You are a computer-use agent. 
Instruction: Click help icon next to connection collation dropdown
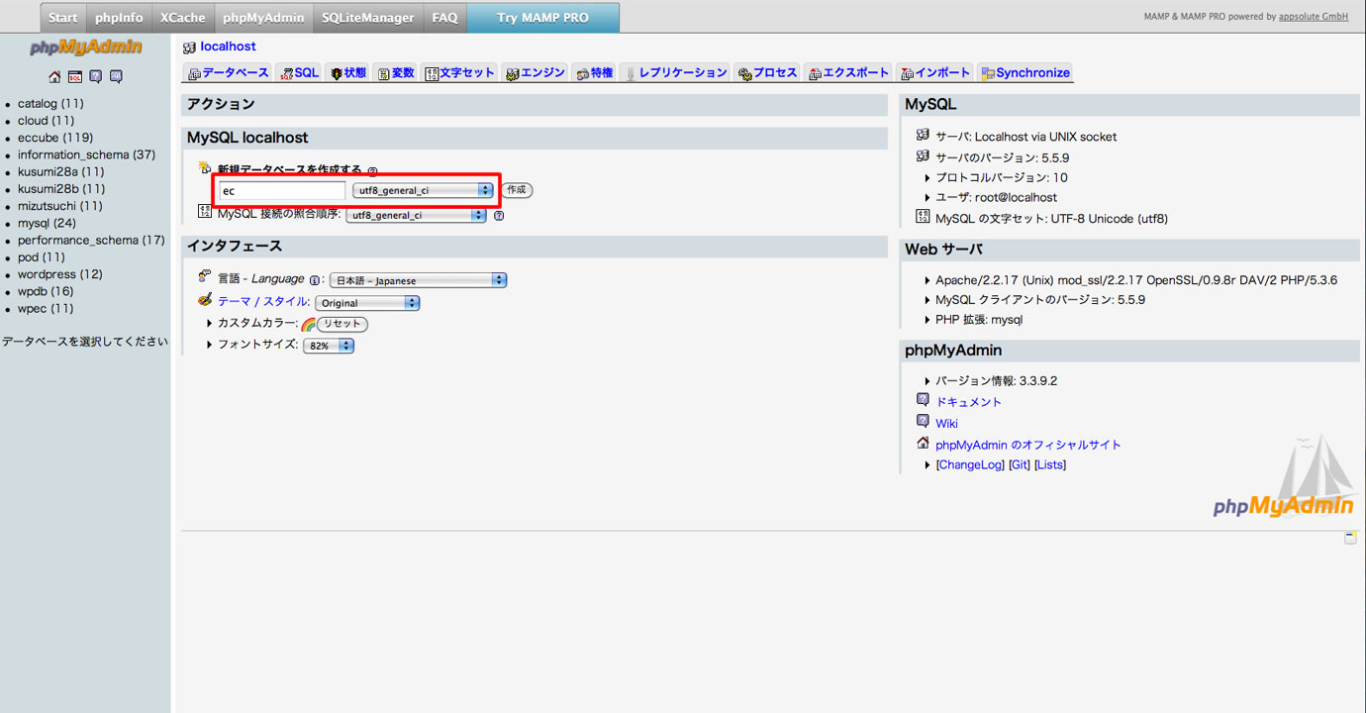[x=499, y=215]
